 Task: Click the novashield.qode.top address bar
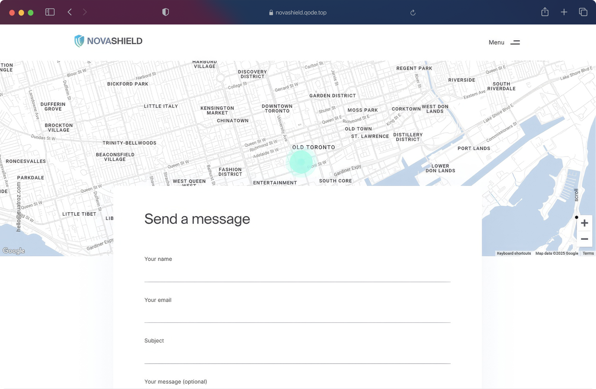(x=297, y=13)
